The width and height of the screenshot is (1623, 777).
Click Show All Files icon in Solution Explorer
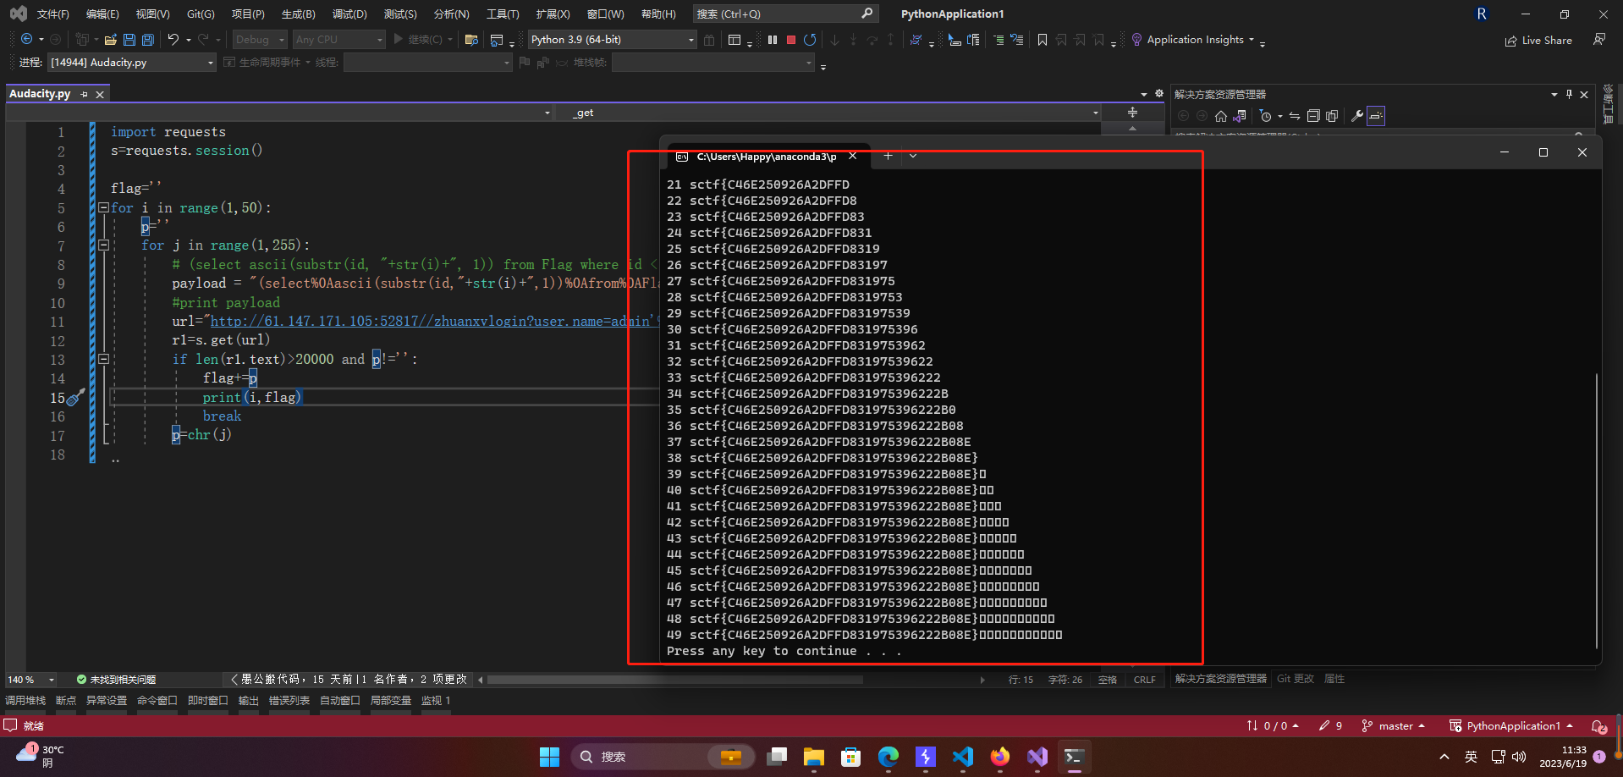(1332, 116)
